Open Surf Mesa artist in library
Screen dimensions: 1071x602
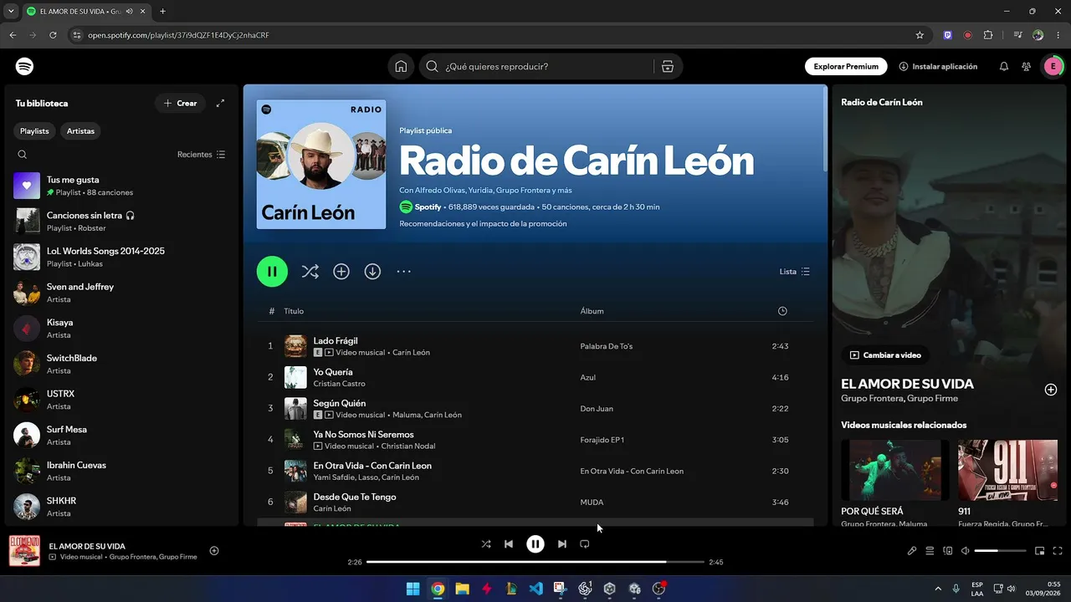pyautogui.click(x=121, y=436)
